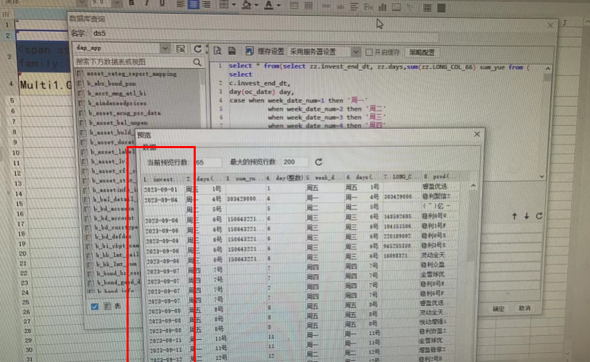This screenshot has width=590, height=362.
Task: Click the move-down arrow on the right panel
Action: pos(526,216)
